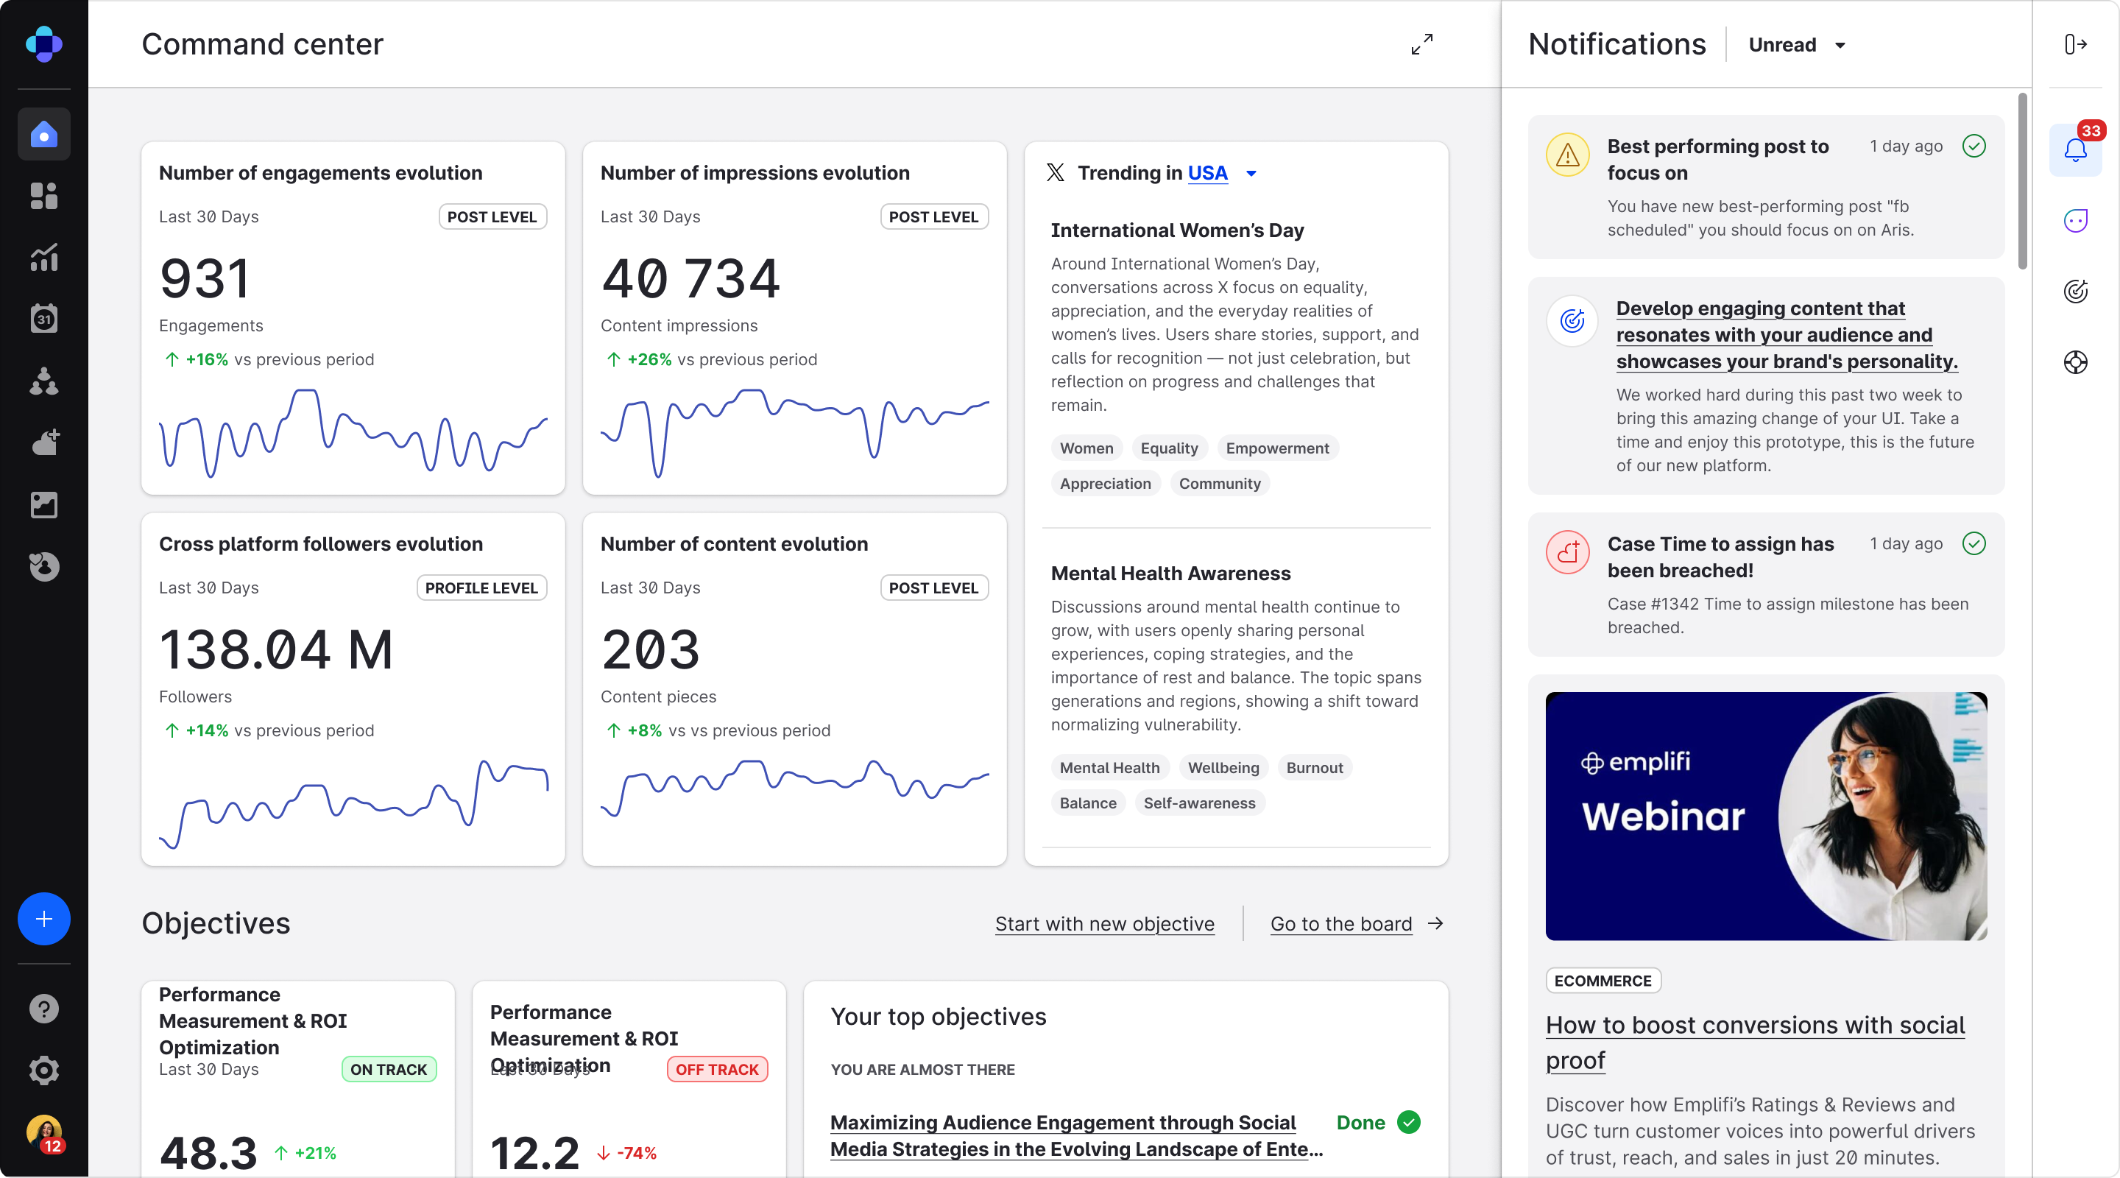
Task: Click International Women's Day topic heading
Action: coord(1177,230)
